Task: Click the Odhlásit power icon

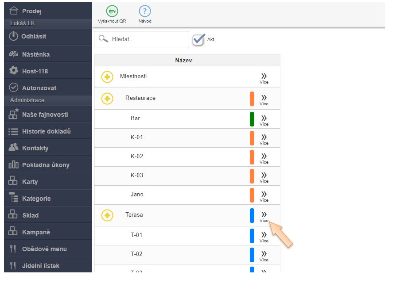Action: [14, 36]
